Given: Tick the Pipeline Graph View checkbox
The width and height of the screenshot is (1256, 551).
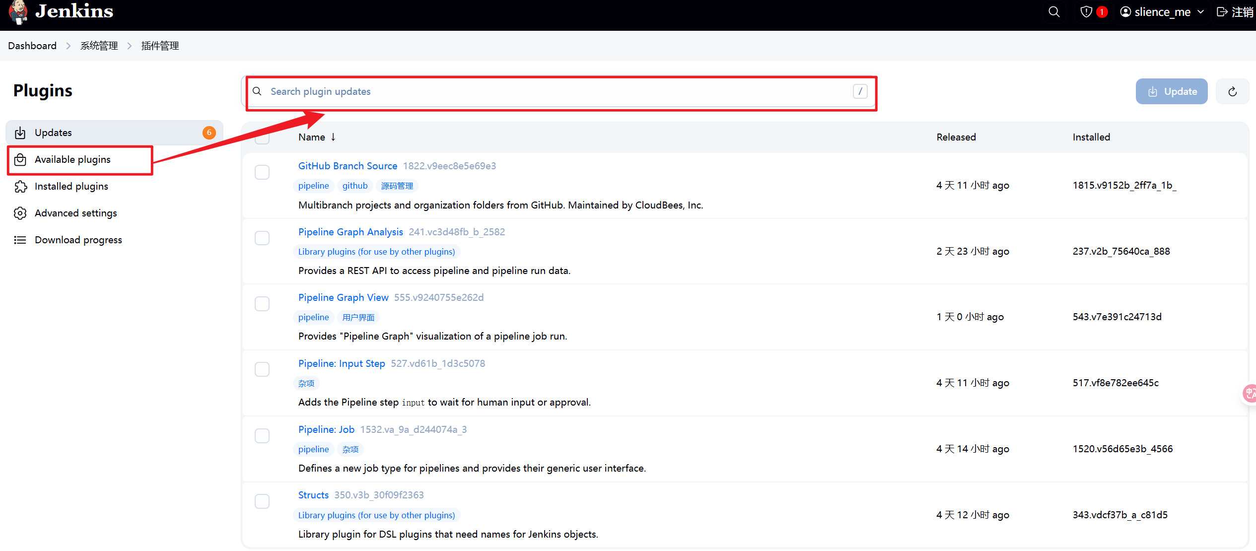Looking at the screenshot, I should click(x=262, y=303).
